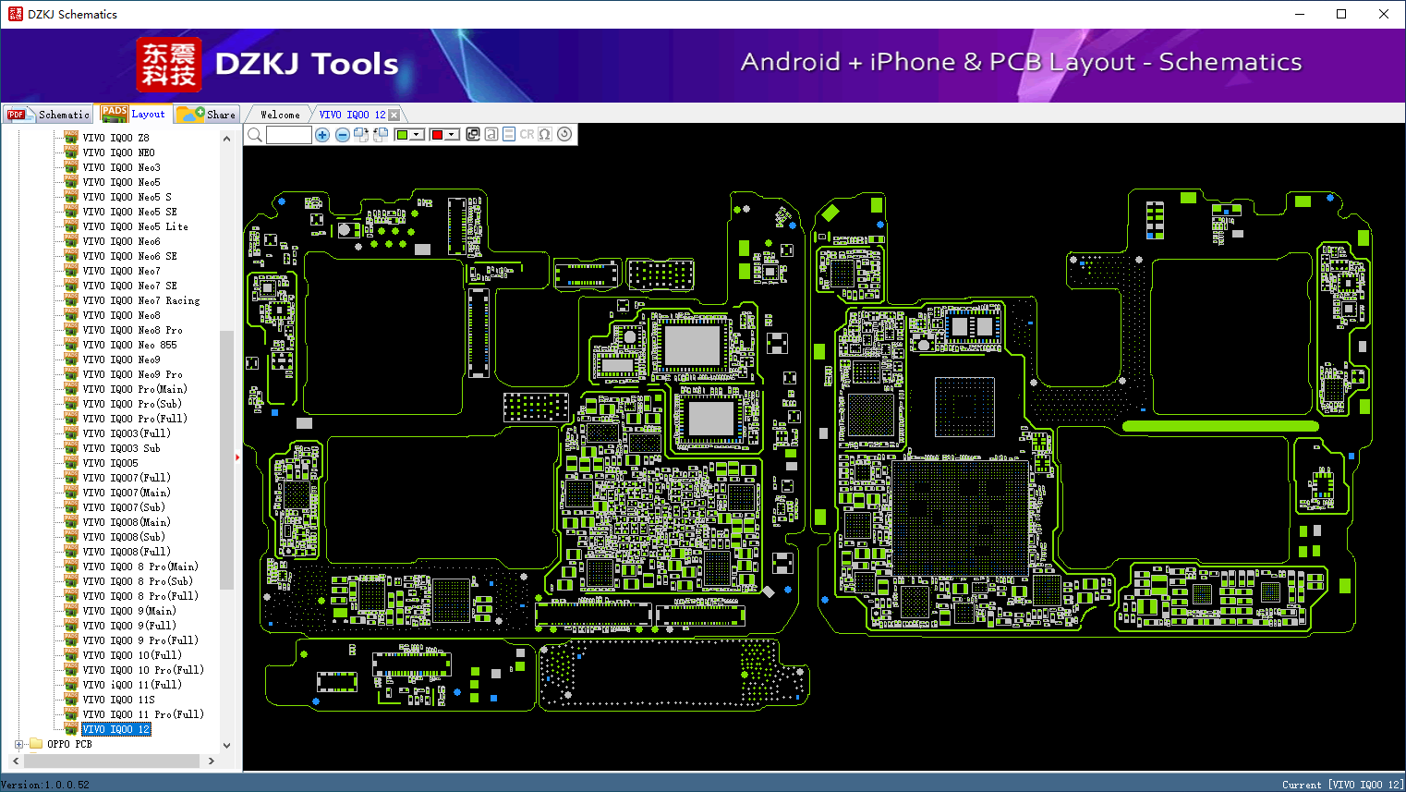Open the red color dropdown arrow
This screenshot has height=792, width=1406.
(453, 135)
